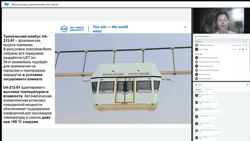Turn off Tarasov Oleg's green camera icon
This screenshot has width=250, height=141.
point(243,49)
